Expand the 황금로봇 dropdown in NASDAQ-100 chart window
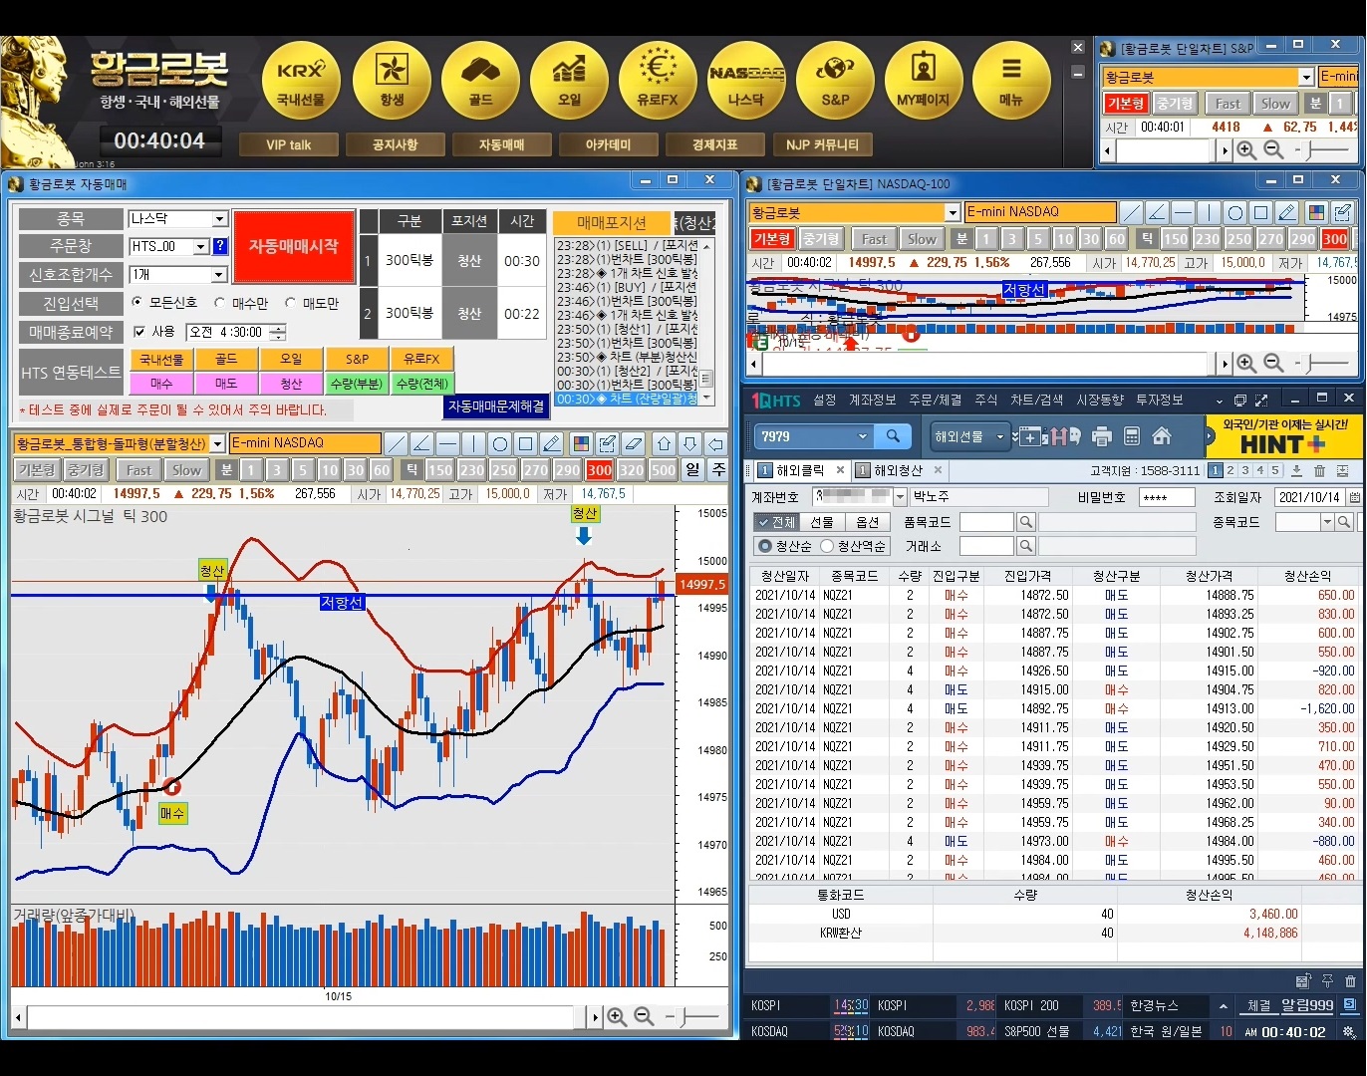 coord(953,212)
